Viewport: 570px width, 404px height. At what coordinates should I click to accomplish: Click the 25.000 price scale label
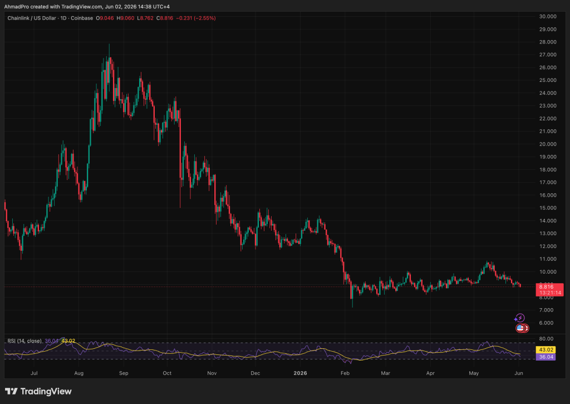548,80
